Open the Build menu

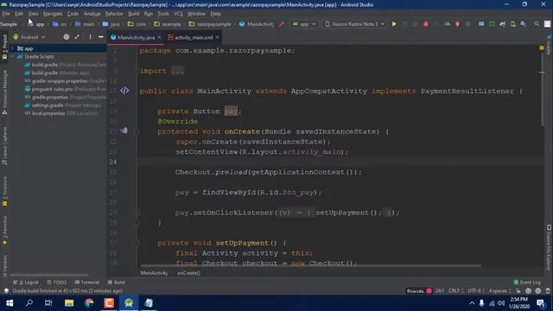(134, 14)
